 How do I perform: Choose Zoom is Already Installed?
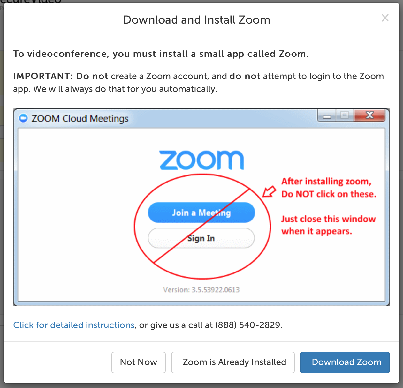point(233,362)
